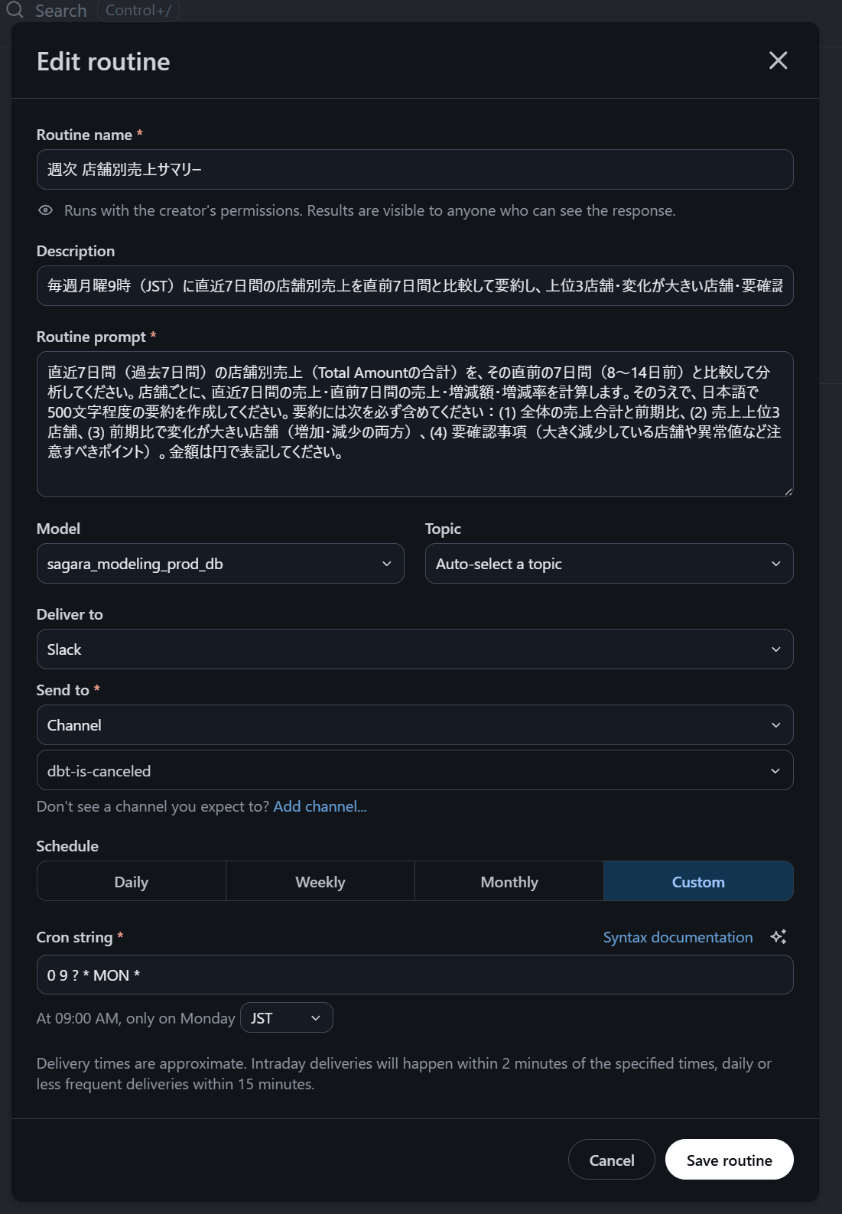Open the Model dropdown sagara_modeling_prod_db

[220, 564]
